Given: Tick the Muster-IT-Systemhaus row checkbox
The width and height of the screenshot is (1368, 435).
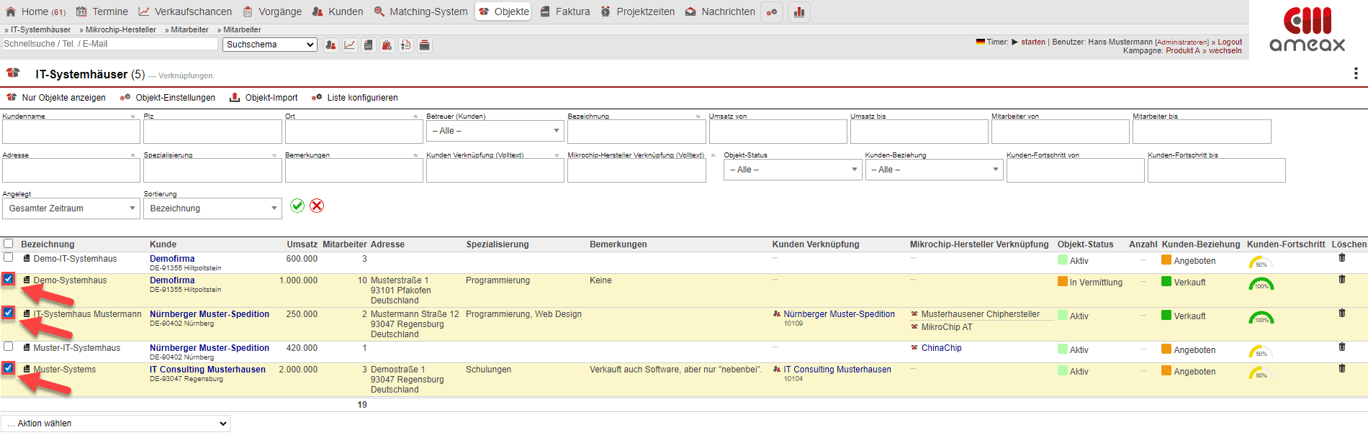Looking at the screenshot, I should pos(9,347).
